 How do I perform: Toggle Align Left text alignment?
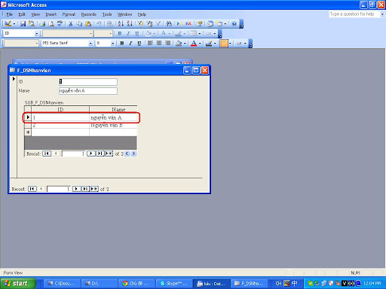pos(150,43)
